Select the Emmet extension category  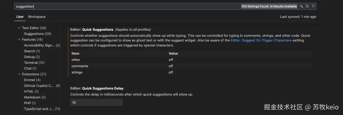pyautogui.click(x=30, y=80)
